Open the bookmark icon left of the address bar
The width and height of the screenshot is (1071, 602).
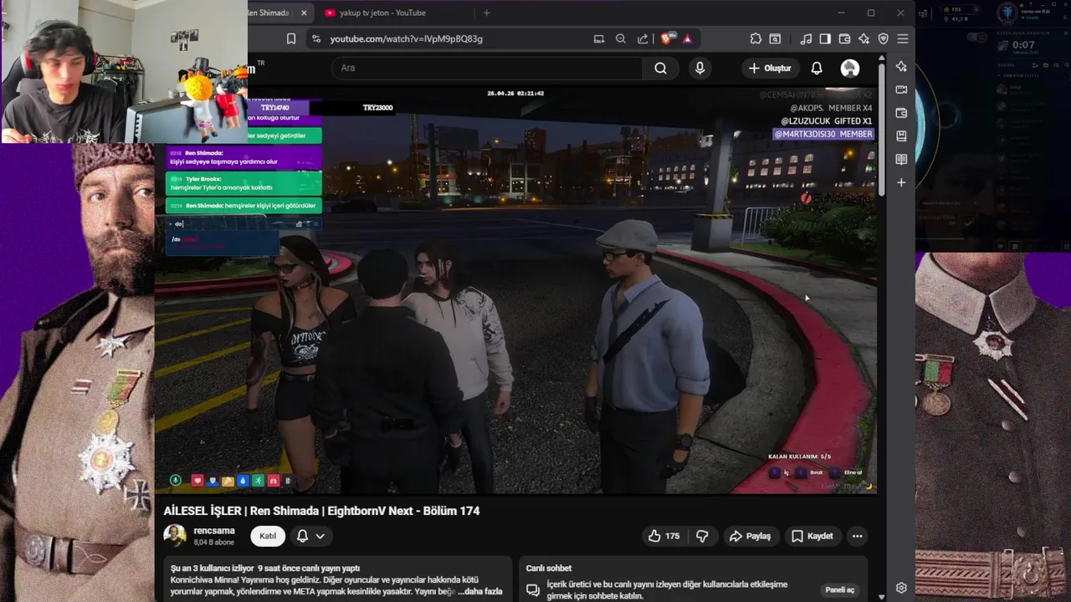point(291,38)
